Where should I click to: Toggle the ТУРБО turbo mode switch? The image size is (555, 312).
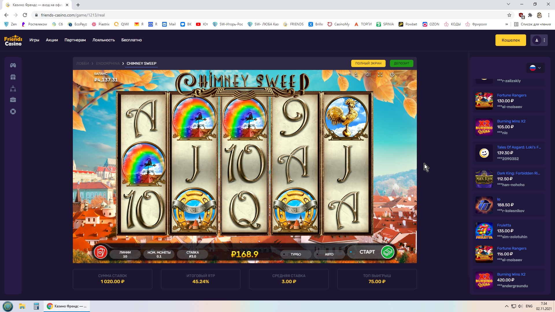[296, 254]
